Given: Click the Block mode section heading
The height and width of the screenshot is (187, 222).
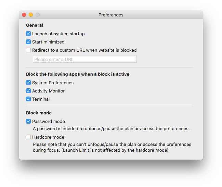Looking at the screenshot, I should [39, 113].
